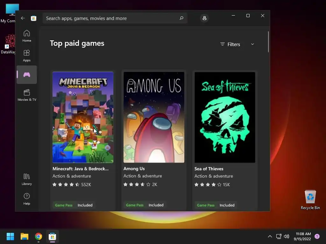Go to Home in the sidebar
Screen dimensions: 326x244
click(x=27, y=36)
